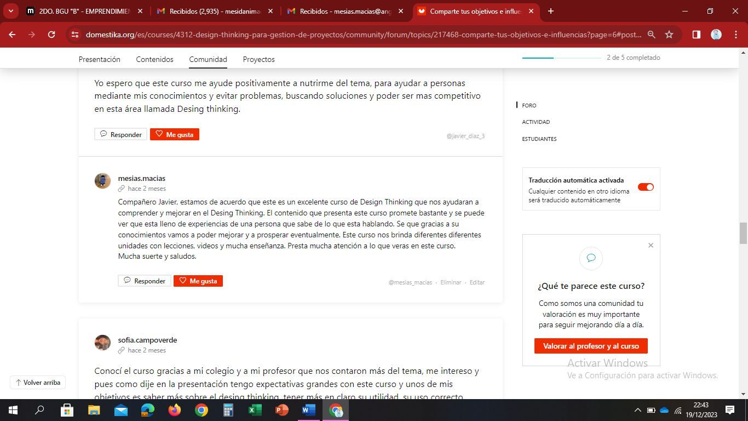Image resolution: width=748 pixels, height=421 pixels.
Task: Open sofia.campoverde profile picture
Action: point(102,343)
